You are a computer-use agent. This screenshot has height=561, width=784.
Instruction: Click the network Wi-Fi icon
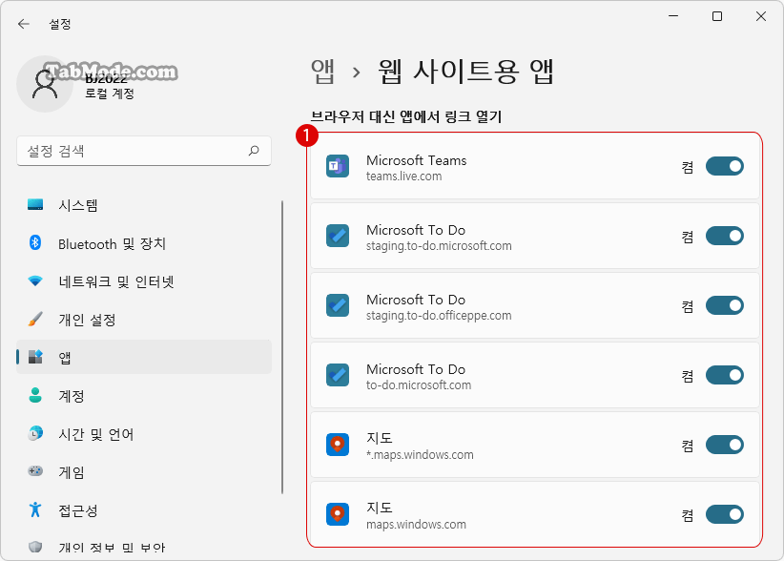[35, 281]
